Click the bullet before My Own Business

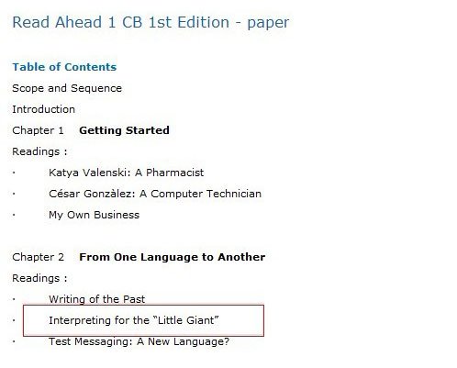pyautogui.click(x=14, y=215)
